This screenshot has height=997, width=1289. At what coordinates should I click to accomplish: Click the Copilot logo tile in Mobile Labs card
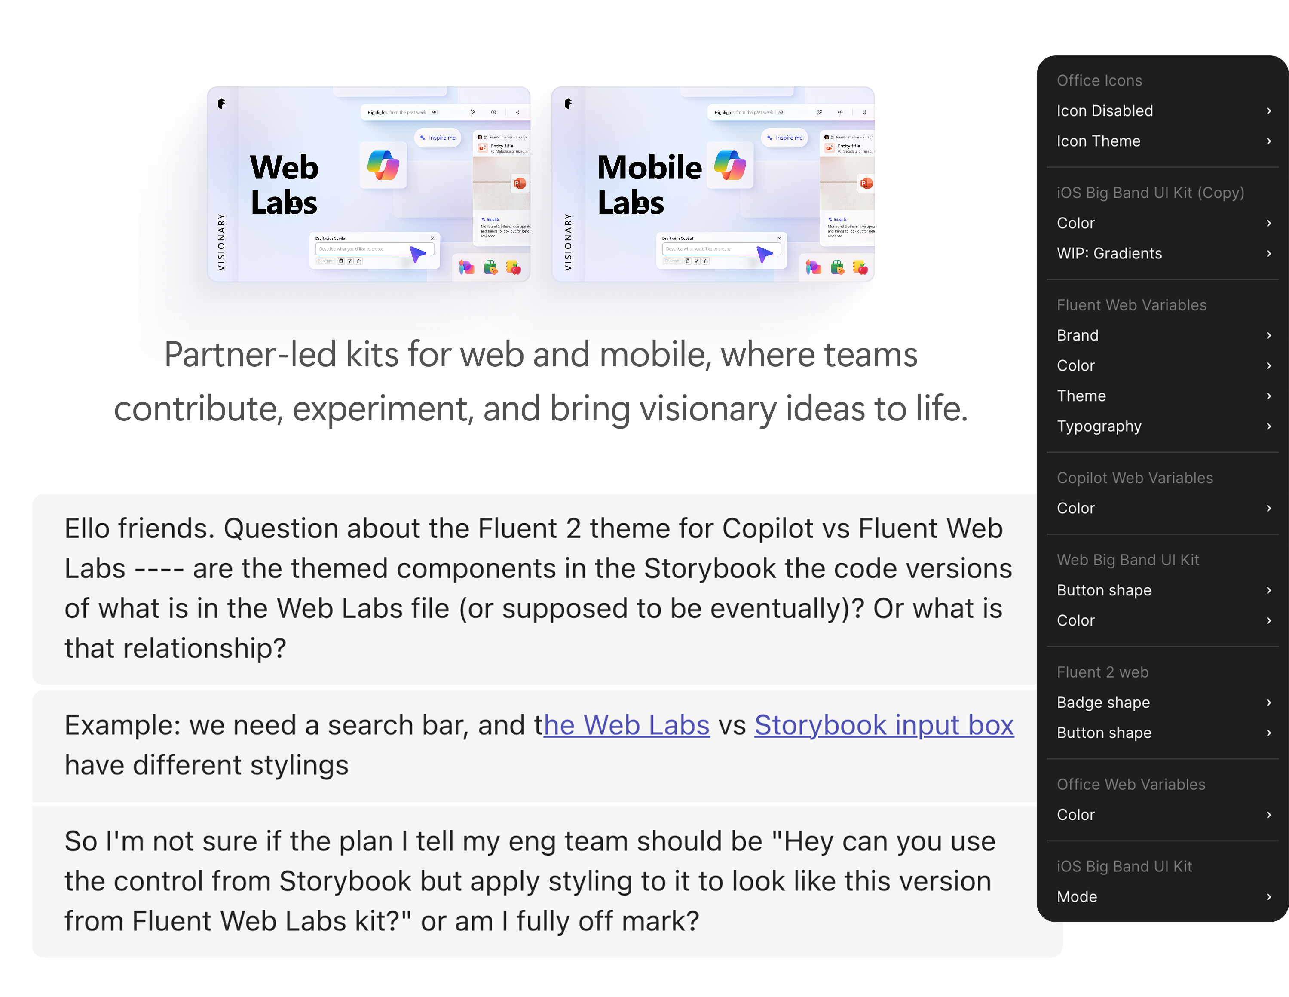tap(730, 165)
